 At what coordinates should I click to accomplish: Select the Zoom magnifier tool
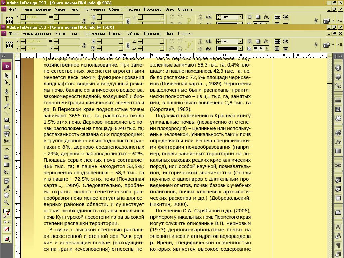click(7, 202)
